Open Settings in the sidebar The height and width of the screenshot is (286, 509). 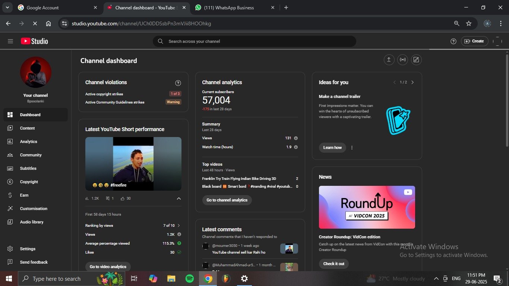point(35,249)
